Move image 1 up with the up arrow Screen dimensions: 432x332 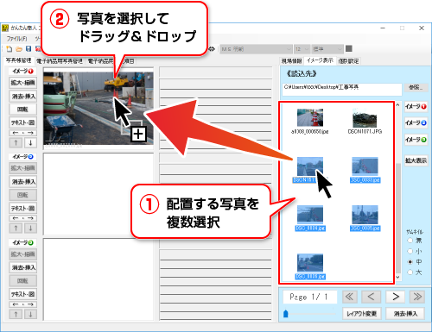coord(16,142)
